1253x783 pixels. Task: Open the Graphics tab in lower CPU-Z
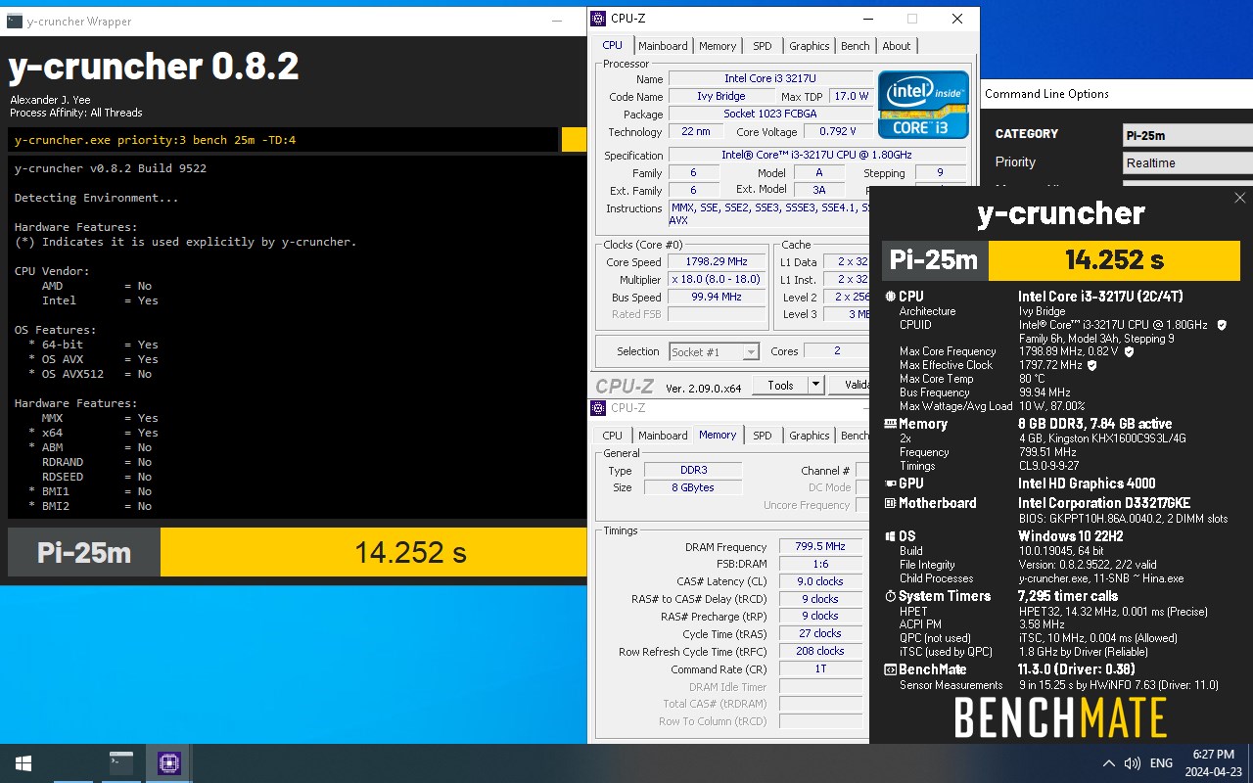pos(810,436)
